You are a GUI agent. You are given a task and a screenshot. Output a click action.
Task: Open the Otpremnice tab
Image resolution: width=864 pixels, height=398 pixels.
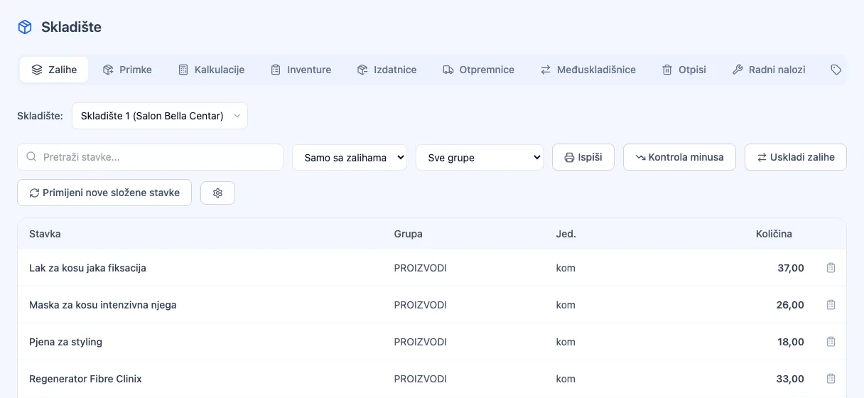(x=478, y=70)
